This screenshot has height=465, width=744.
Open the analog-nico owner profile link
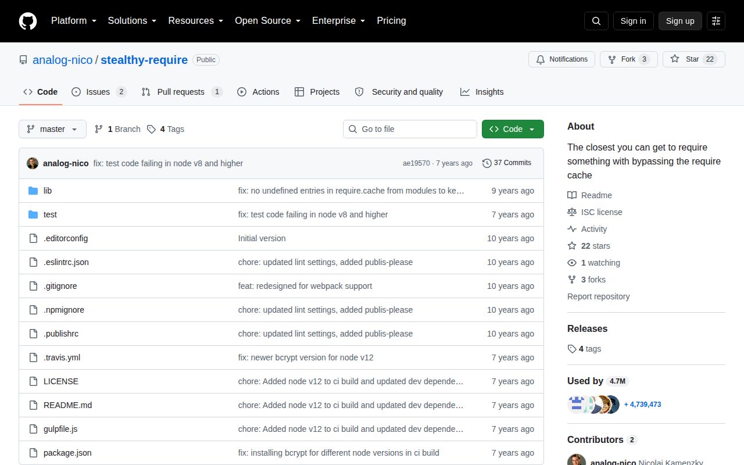click(63, 60)
